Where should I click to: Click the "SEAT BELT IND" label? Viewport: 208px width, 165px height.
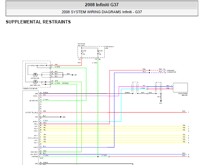point(35,85)
